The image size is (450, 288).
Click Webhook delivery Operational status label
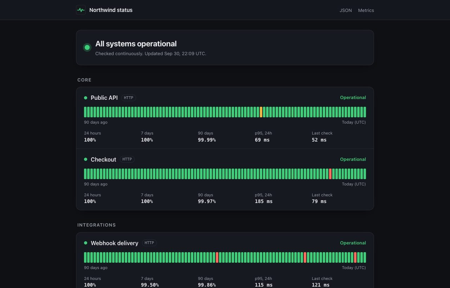pos(353,243)
